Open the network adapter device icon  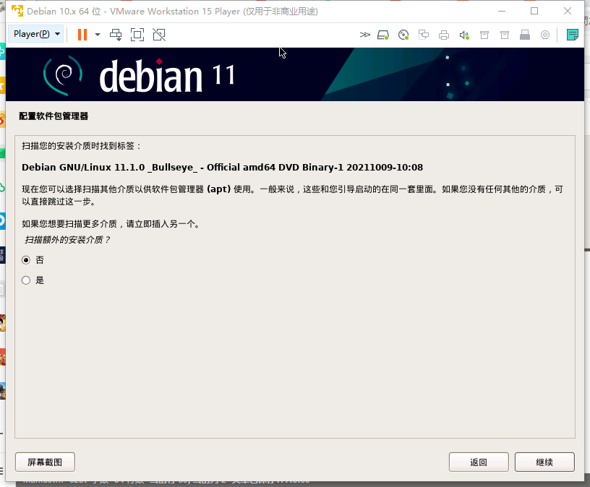424,35
